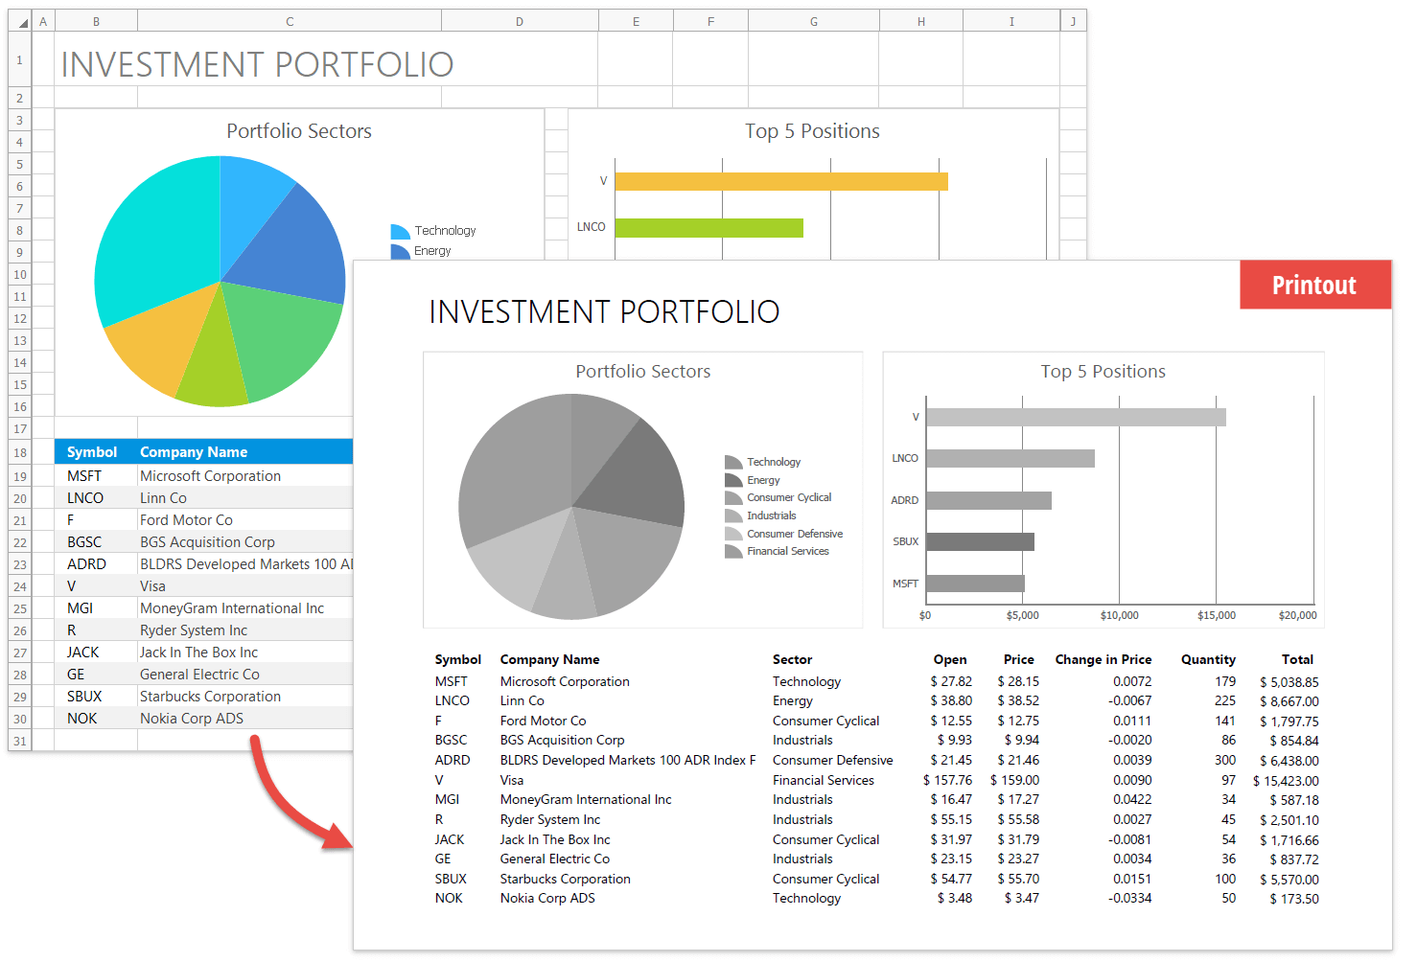The image size is (1417, 962).
Task: Click the Sector column header in printout
Action: pos(792,659)
